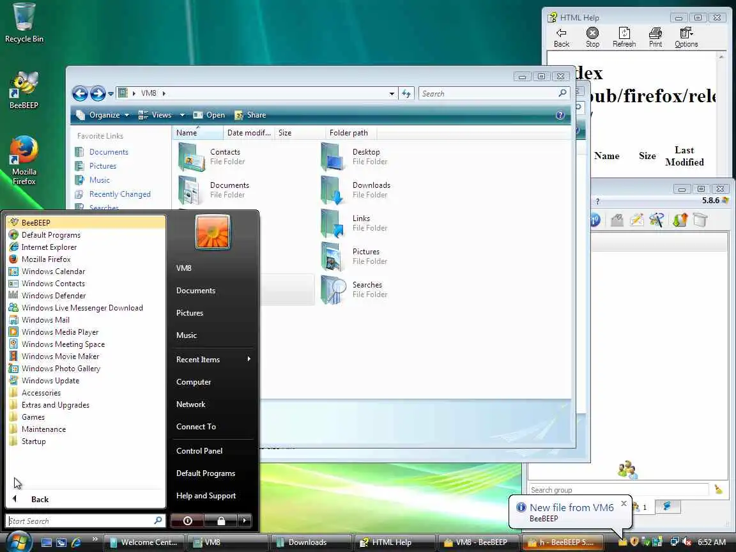Viewport: 736px width, 552px height.
Task: Select BeeBEEP in Start menu programs
Action: click(x=86, y=222)
